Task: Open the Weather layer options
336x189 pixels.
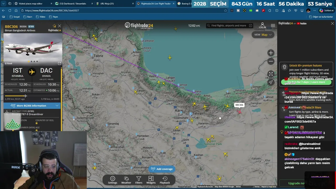Action: (126, 180)
